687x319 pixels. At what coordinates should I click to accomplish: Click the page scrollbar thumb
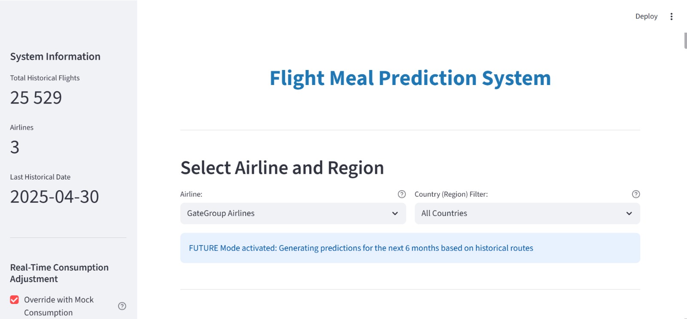click(x=685, y=41)
